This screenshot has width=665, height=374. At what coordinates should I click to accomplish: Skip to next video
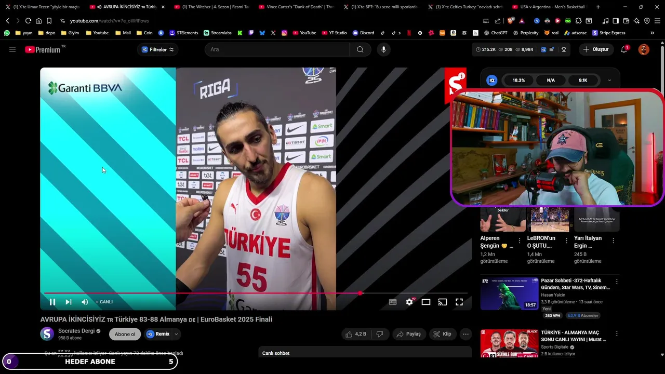pyautogui.click(x=68, y=302)
